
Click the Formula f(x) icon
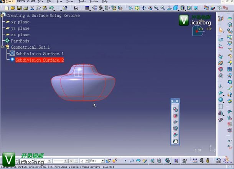point(76,8)
